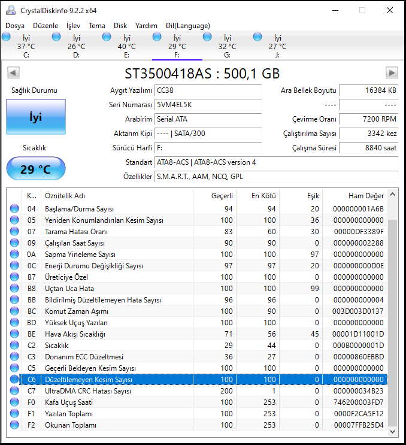Switch to drive E: disk entry

click(126, 46)
